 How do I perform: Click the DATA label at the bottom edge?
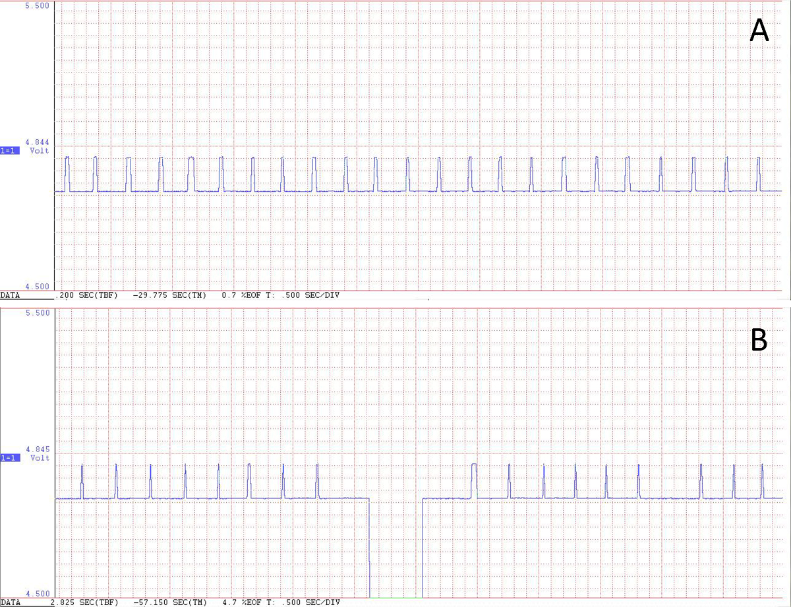click(10, 602)
